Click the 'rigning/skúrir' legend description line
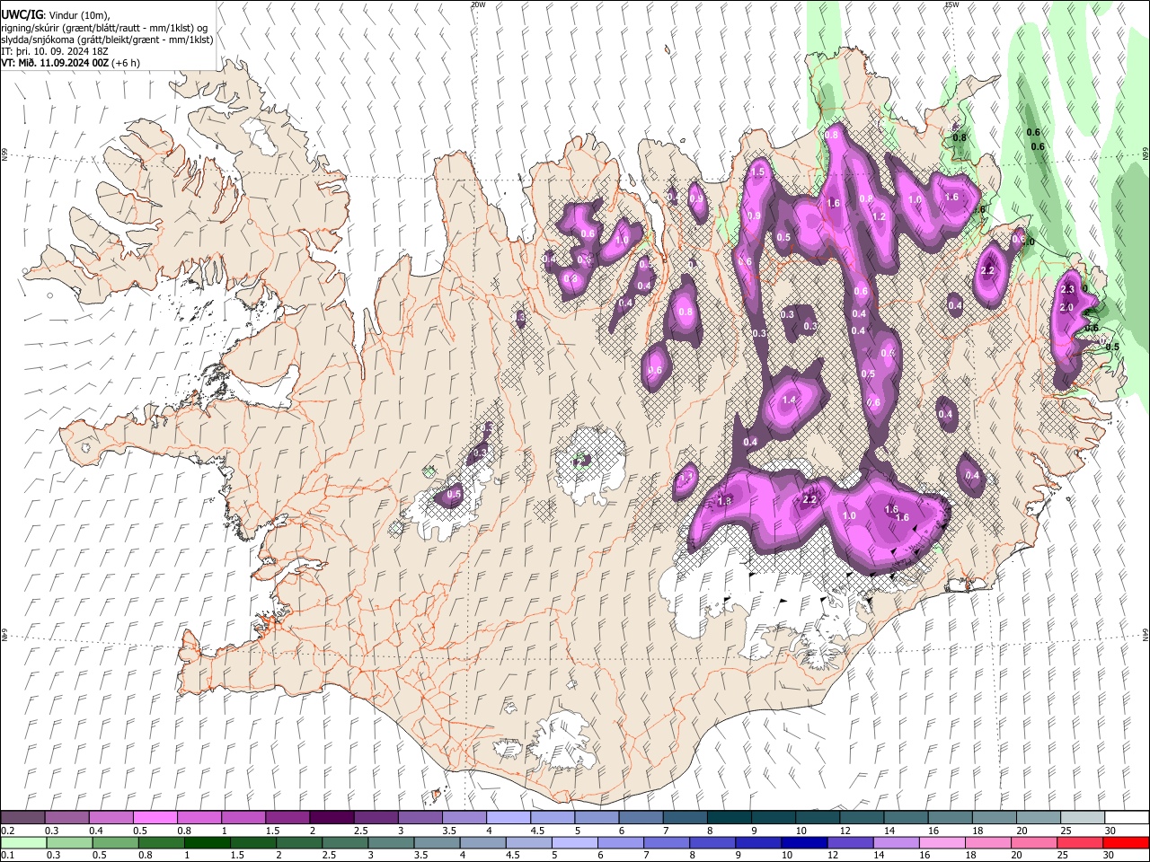 (104, 27)
